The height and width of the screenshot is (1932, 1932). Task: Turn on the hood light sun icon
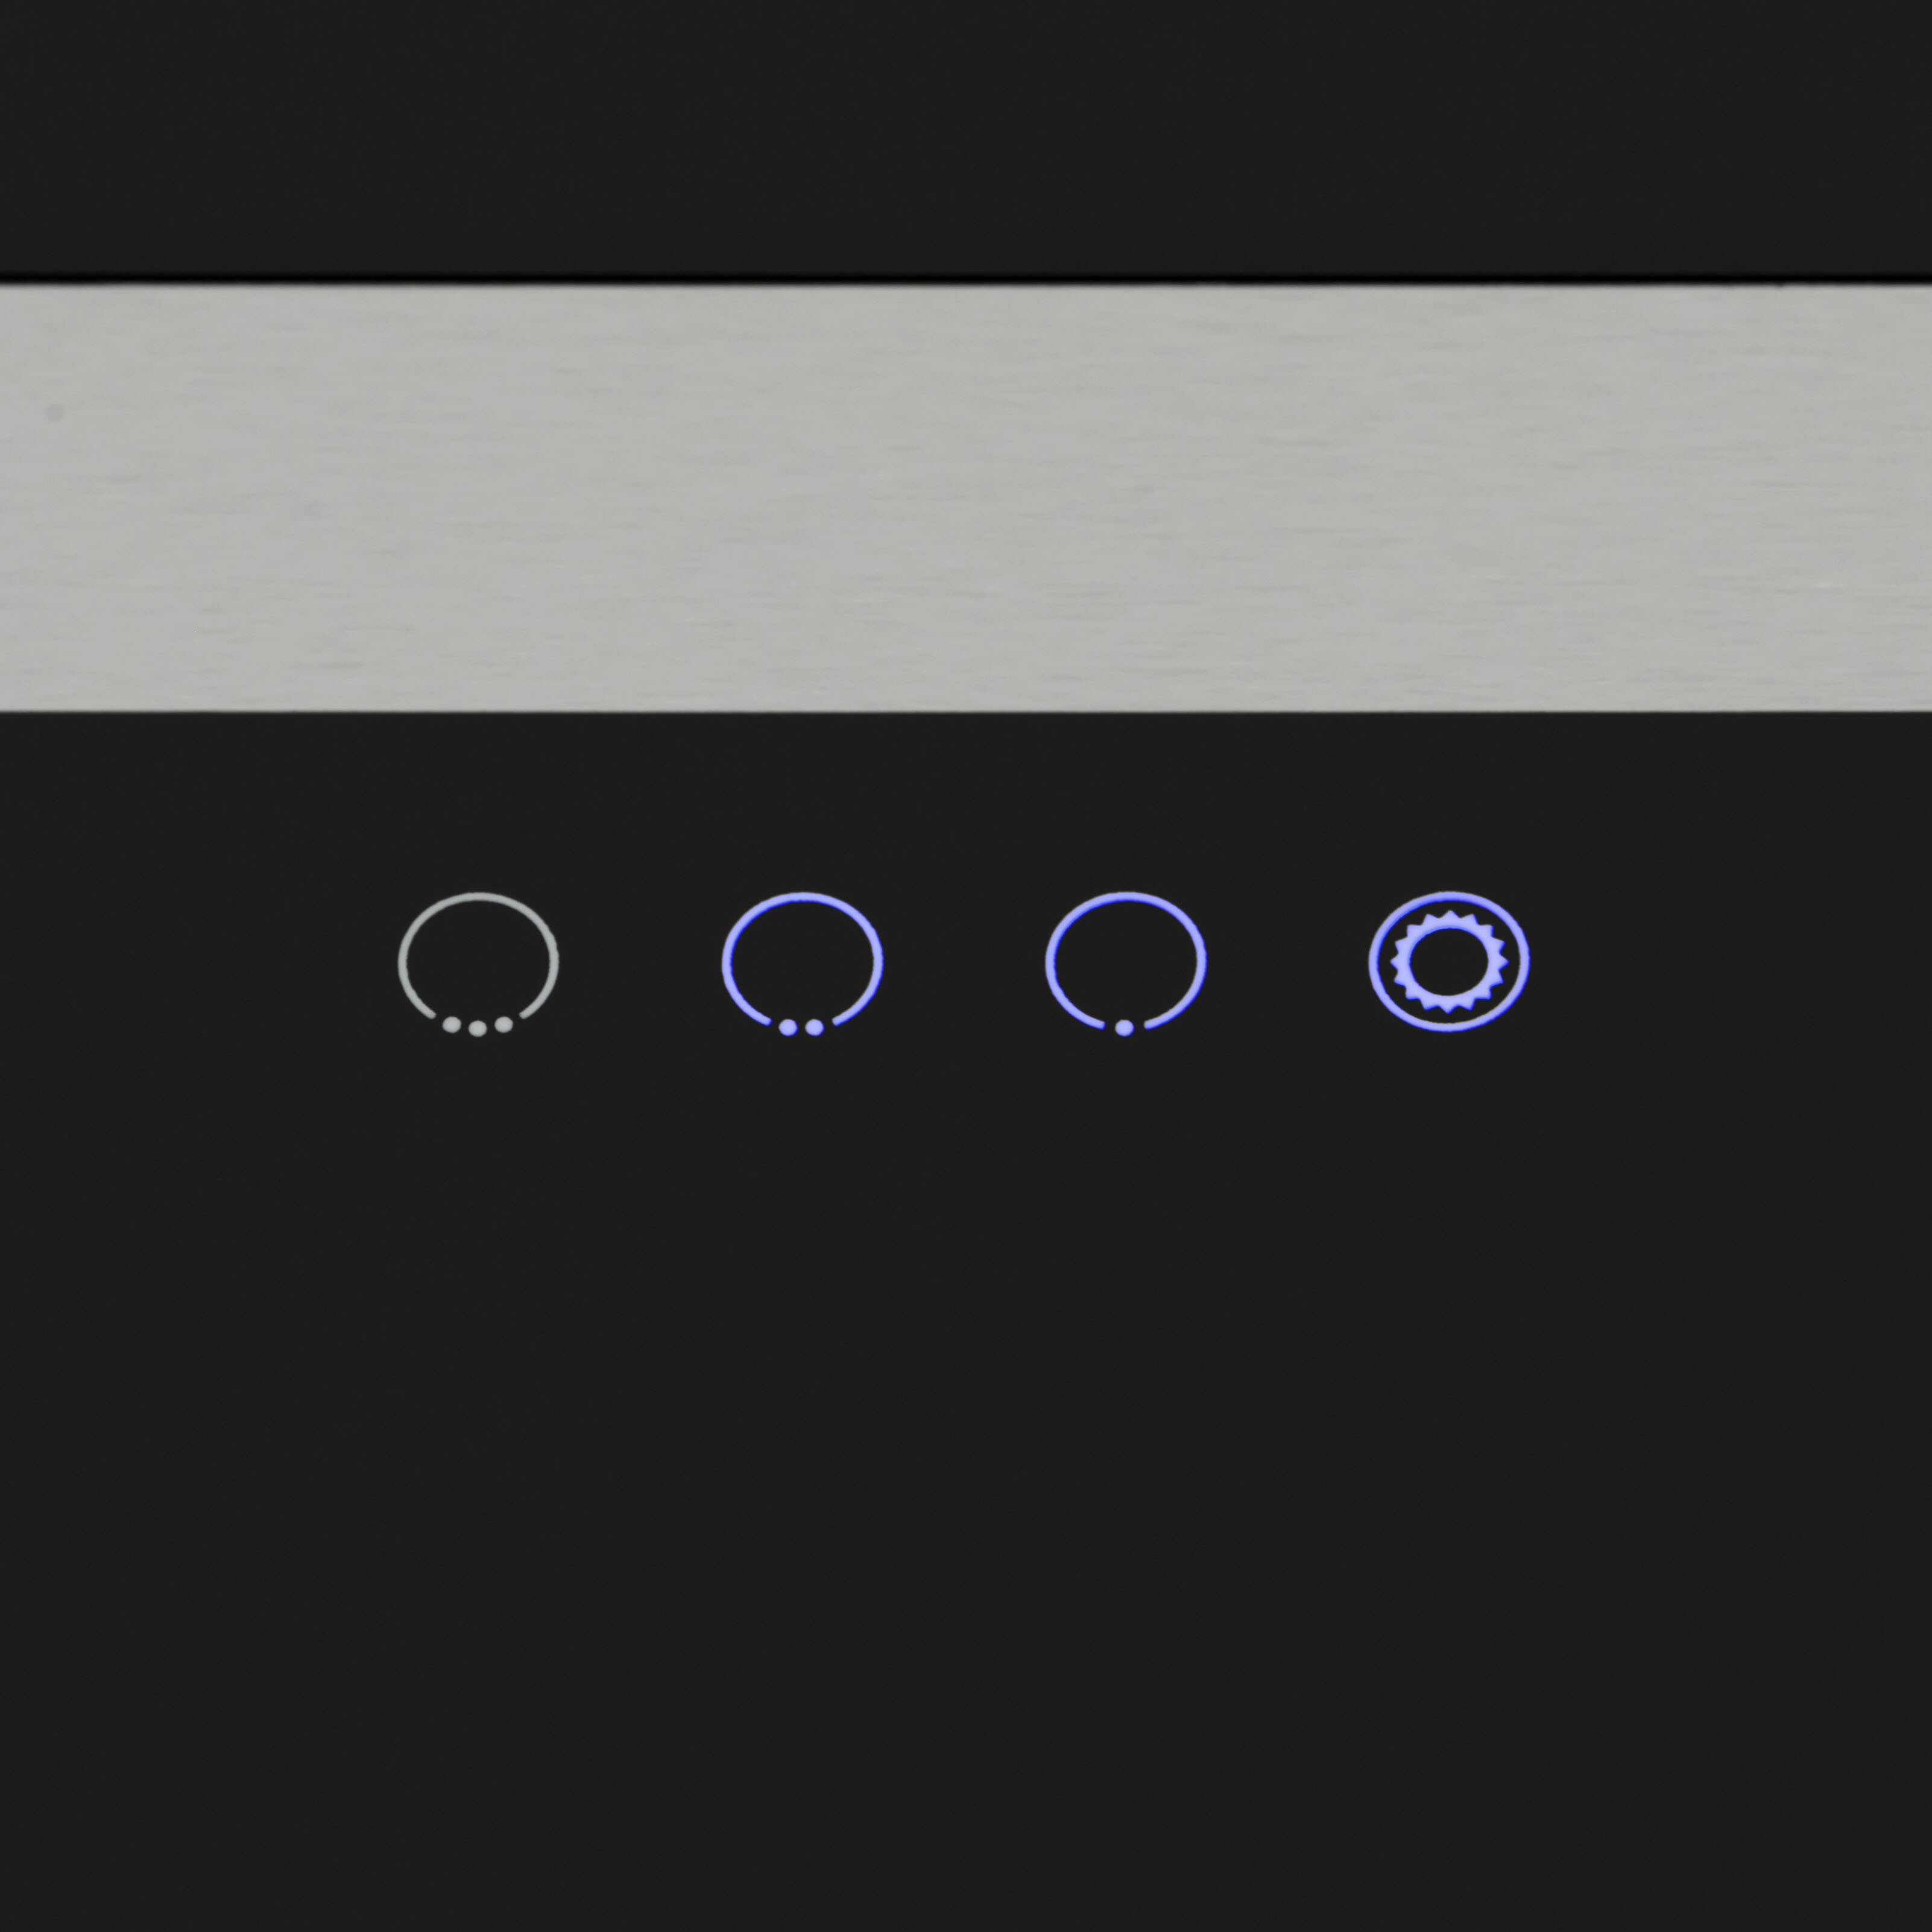[x=1448, y=961]
